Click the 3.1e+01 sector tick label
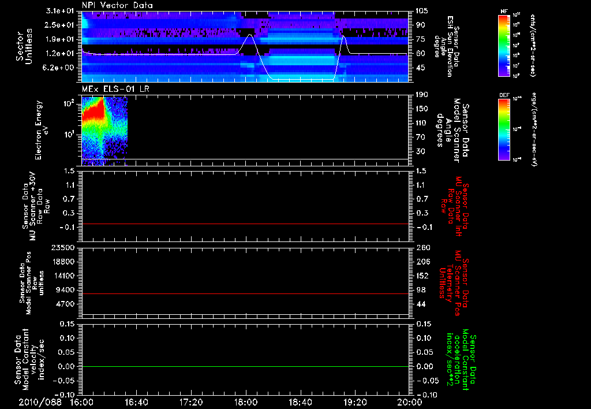Viewport: 591px width, 409px height. click(x=60, y=11)
